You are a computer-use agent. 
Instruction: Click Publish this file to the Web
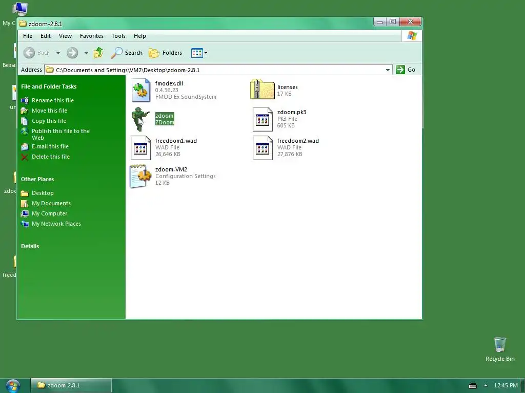[60, 135]
